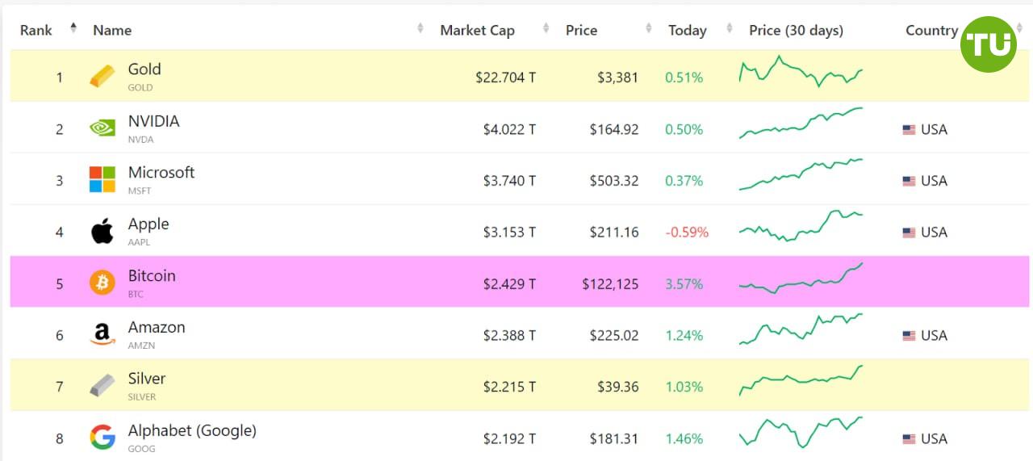Click the NVIDIA logo icon
1033x461 pixels.
102,128
